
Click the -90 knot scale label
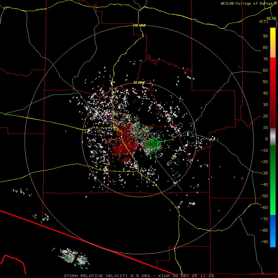tap(264, 242)
